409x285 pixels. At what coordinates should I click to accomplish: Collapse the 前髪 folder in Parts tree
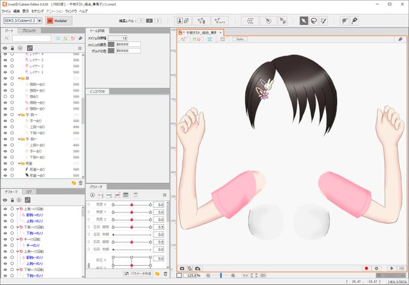point(19,164)
